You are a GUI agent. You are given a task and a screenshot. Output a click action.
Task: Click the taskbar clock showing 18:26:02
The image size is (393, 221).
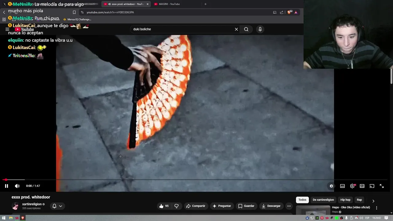point(377,218)
